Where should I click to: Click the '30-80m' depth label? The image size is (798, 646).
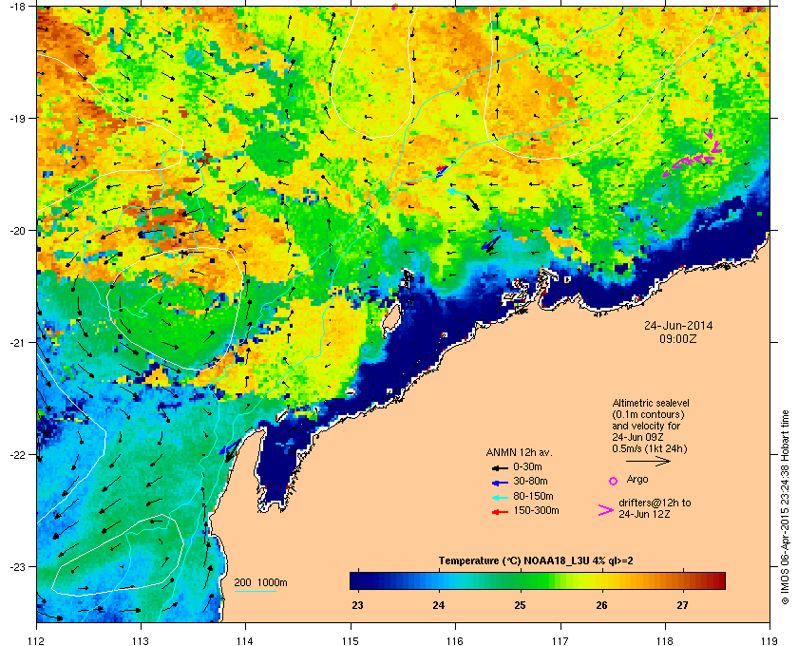click(x=530, y=481)
